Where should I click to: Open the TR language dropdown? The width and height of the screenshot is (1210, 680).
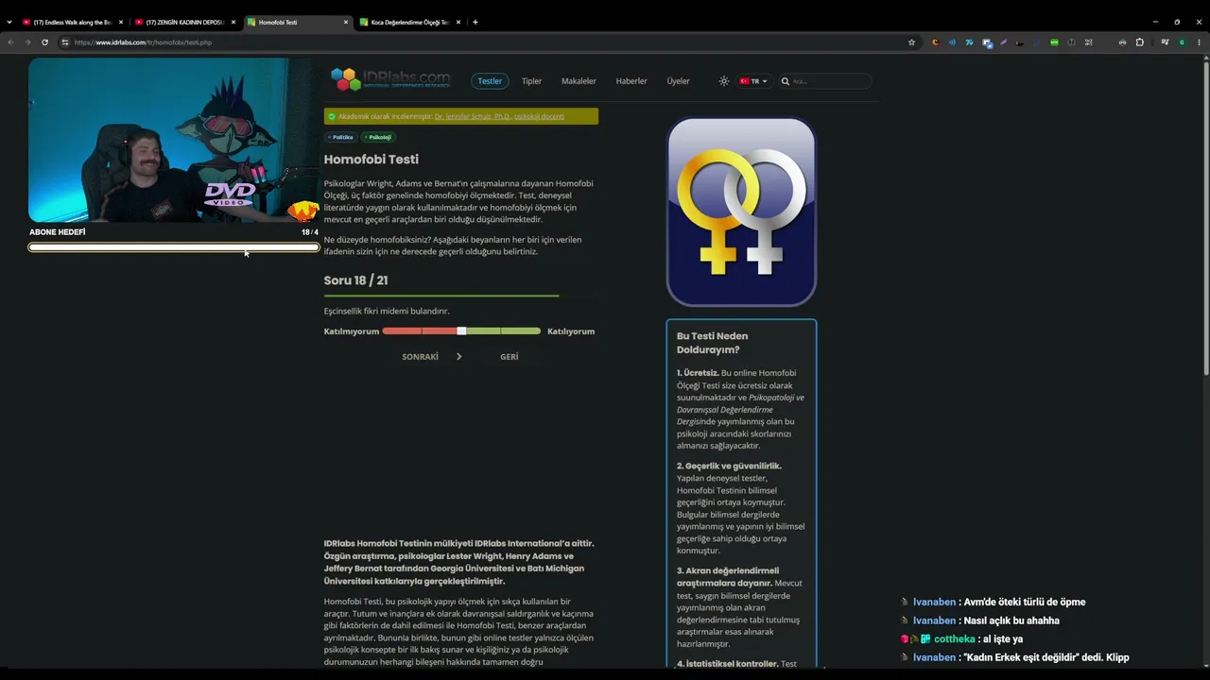coord(753,81)
